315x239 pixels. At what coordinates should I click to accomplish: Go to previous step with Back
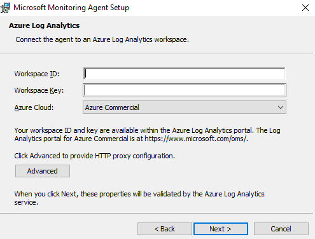(x=165, y=229)
